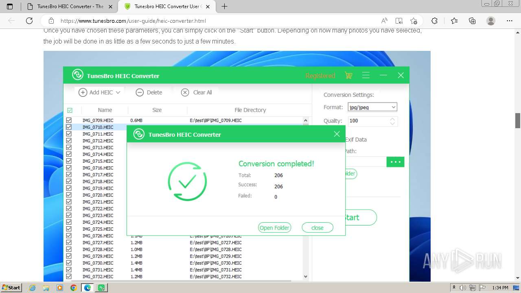The height and width of the screenshot is (293, 521).
Task: Click the green app icon on taskbar
Action: pyautogui.click(x=101, y=288)
